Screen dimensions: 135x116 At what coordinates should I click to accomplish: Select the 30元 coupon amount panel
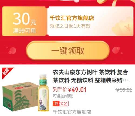click(25, 21)
